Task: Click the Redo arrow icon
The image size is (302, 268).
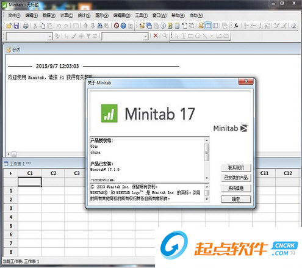Action: pos(67,26)
